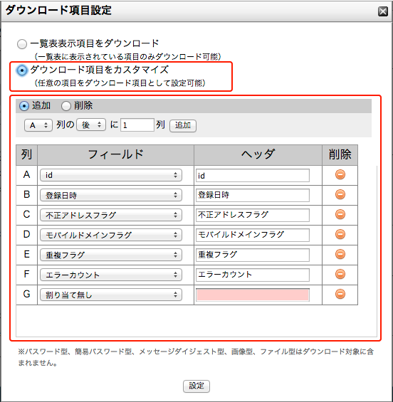Open the column letter A dropdown

(38, 125)
